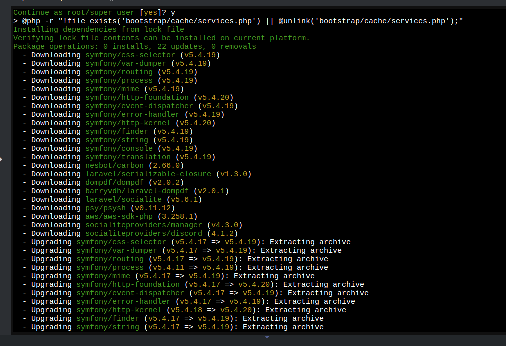Click the Upgrading symfony/css-selector line
This screenshot has height=346, width=506.
pyautogui.click(x=187, y=242)
